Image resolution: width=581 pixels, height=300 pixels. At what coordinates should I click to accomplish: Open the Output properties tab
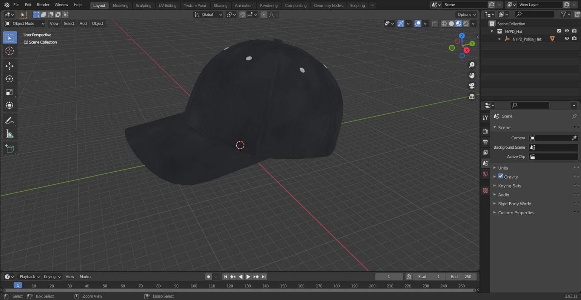[485, 142]
